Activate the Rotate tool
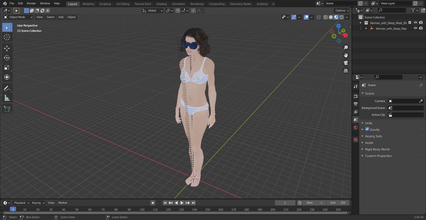 (7, 58)
